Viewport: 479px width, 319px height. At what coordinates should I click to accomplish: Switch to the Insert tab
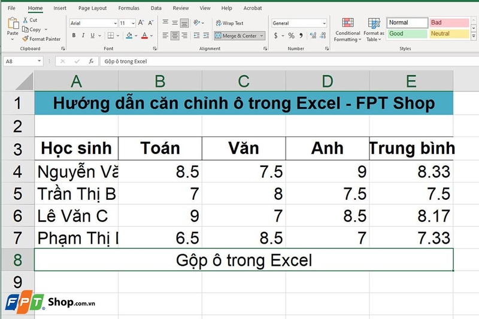coord(60,8)
